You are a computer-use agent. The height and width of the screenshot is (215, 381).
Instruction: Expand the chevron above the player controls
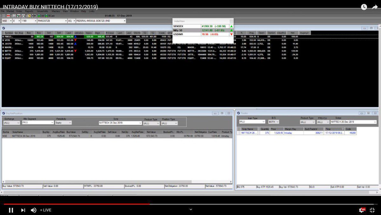[x=190, y=209]
